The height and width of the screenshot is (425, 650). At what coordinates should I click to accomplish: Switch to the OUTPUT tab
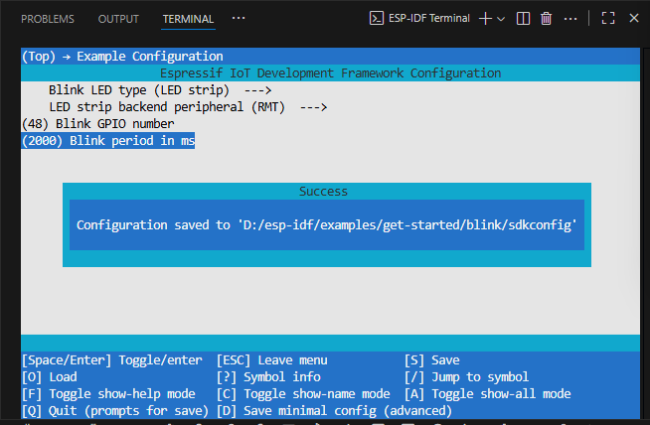[118, 19]
